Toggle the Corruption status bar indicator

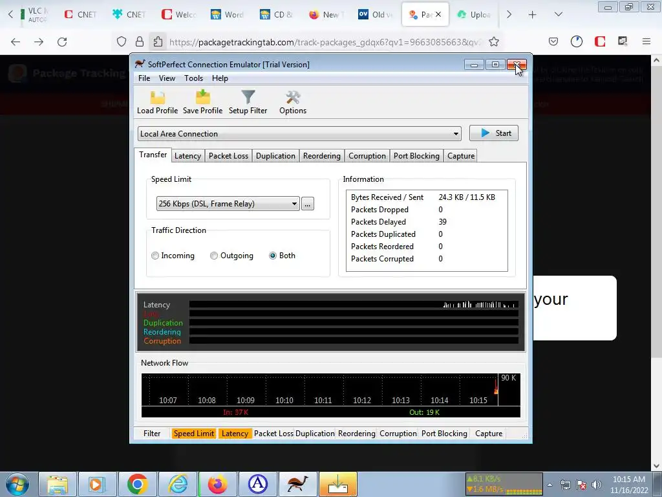click(x=398, y=434)
